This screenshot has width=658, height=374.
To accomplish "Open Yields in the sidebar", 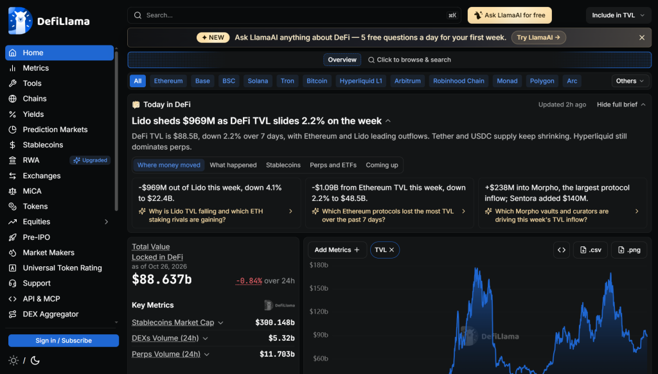I will 59,114.
